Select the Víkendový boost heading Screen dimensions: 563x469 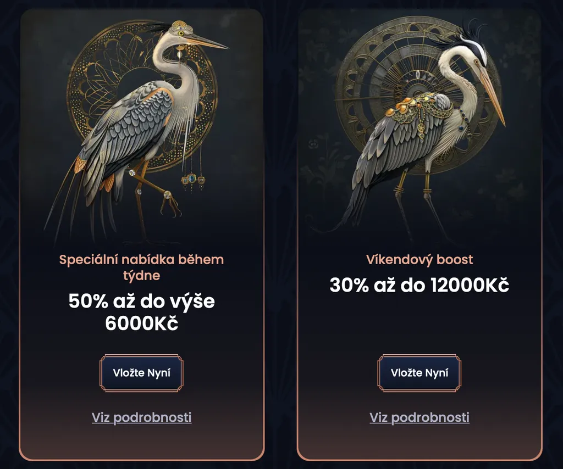[x=420, y=259]
